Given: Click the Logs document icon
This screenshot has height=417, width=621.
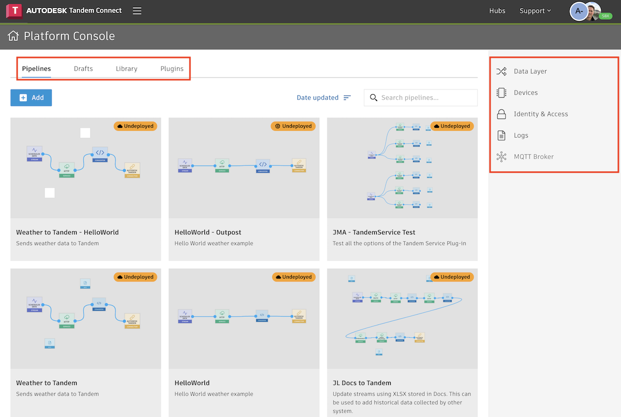Looking at the screenshot, I should (x=501, y=136).
